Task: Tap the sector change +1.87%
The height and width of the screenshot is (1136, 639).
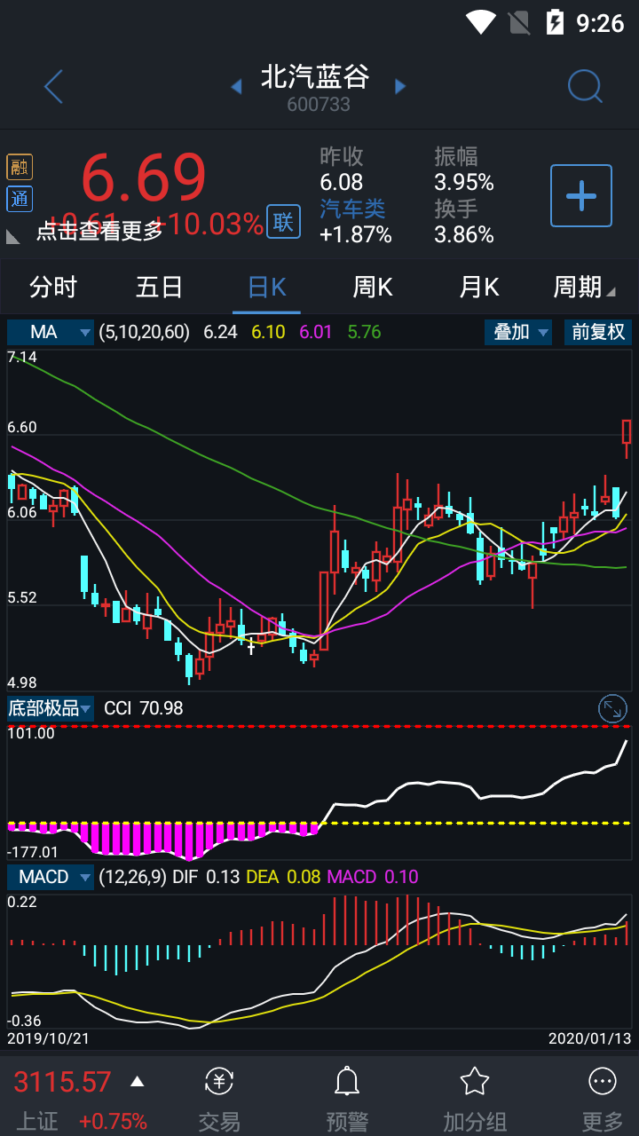Action: pyautogui.click(x=356, y=234)
